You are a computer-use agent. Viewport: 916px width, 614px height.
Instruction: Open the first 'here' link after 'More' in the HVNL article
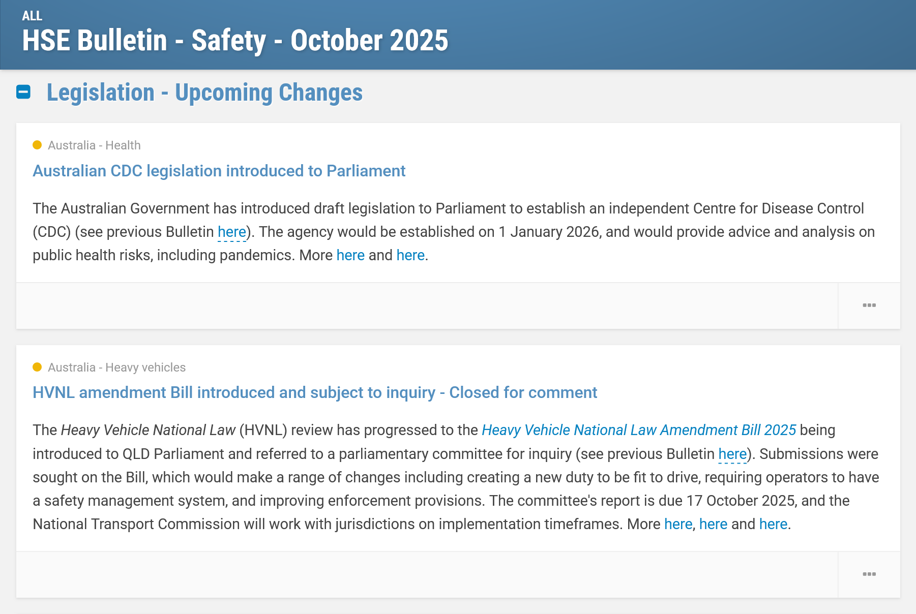[x=678, y=524]
